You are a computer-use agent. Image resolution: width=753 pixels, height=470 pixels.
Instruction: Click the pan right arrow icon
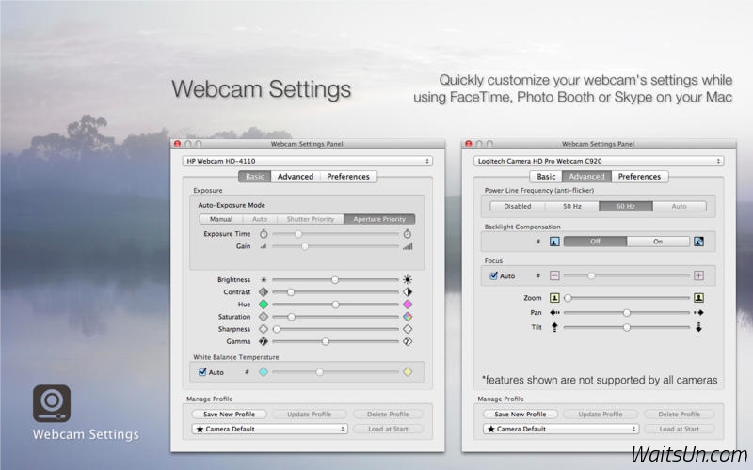698,312
